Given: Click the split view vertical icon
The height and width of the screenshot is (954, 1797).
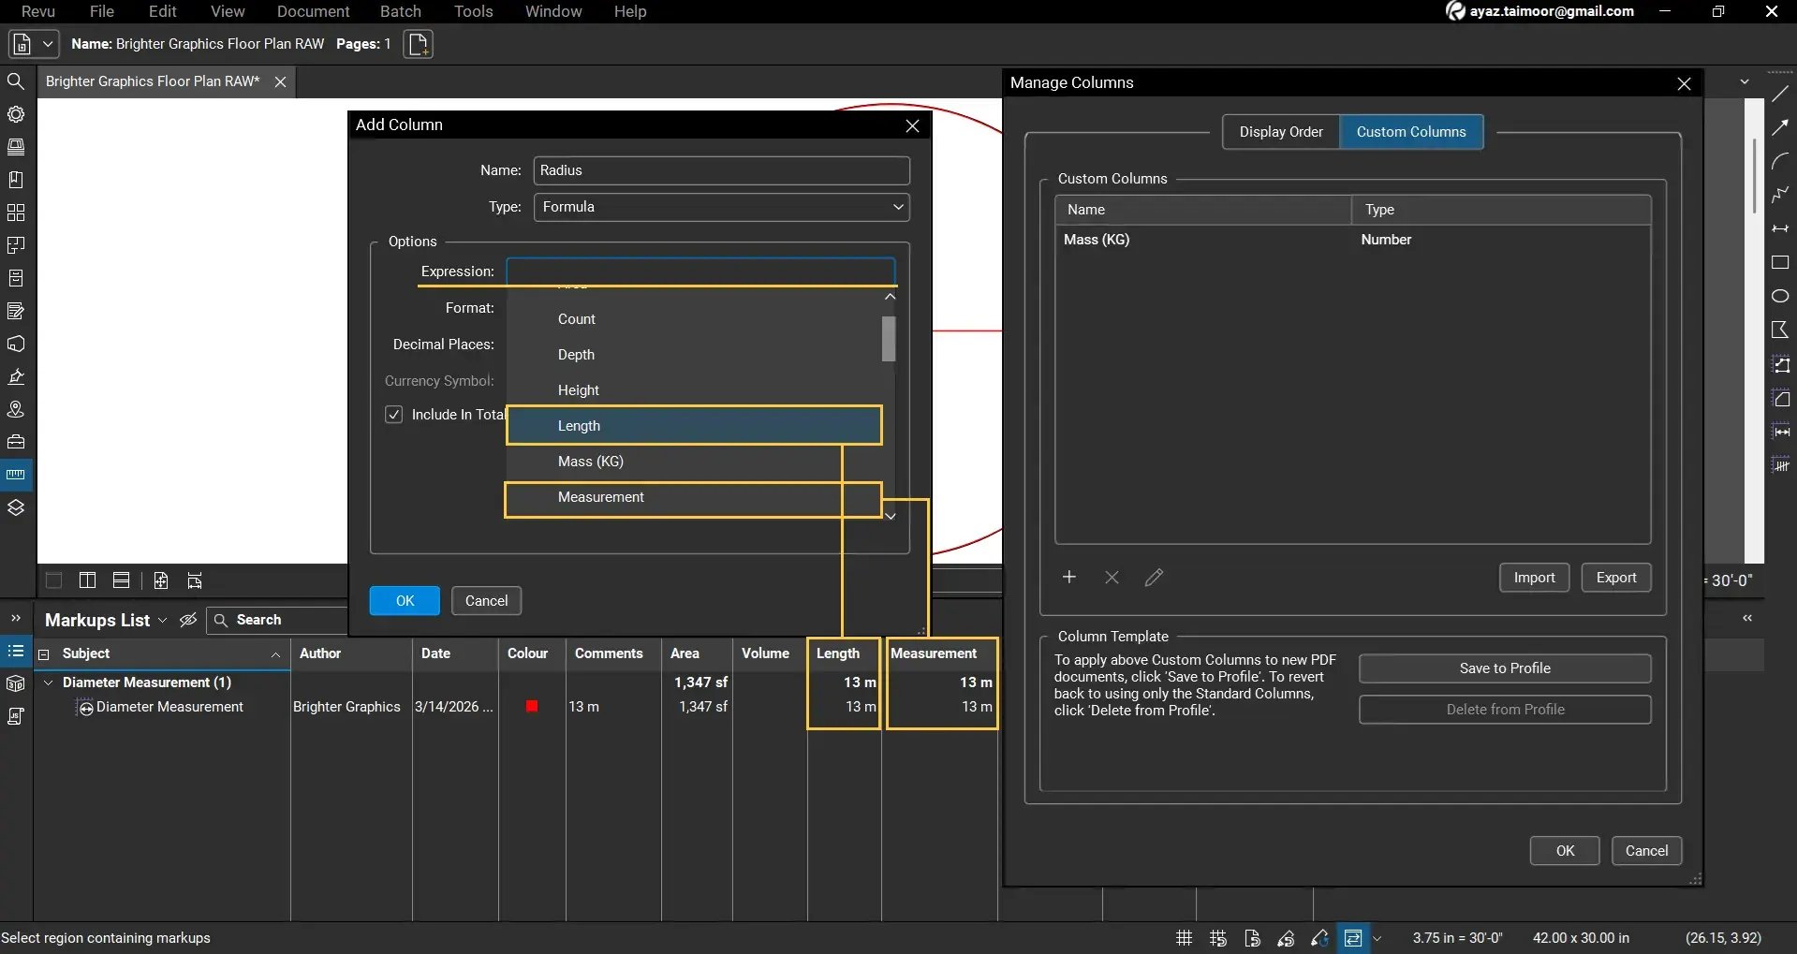Looking at the screenshot, I should (87, 580).
